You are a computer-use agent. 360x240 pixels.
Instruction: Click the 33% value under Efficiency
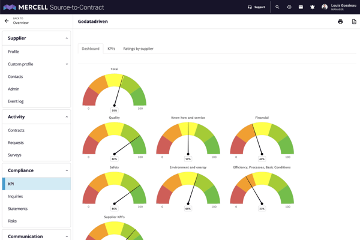[x=262, y=209]
